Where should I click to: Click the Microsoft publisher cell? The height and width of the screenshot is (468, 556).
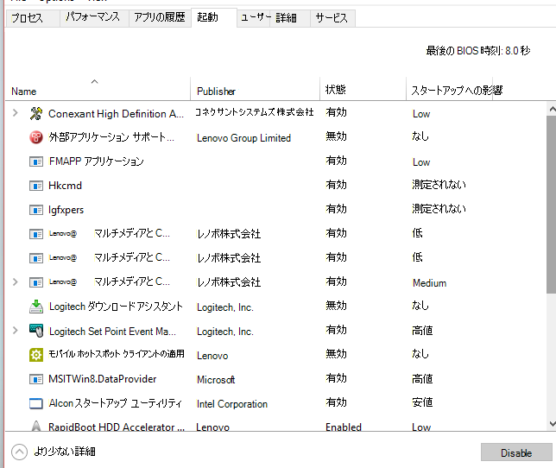216,380
